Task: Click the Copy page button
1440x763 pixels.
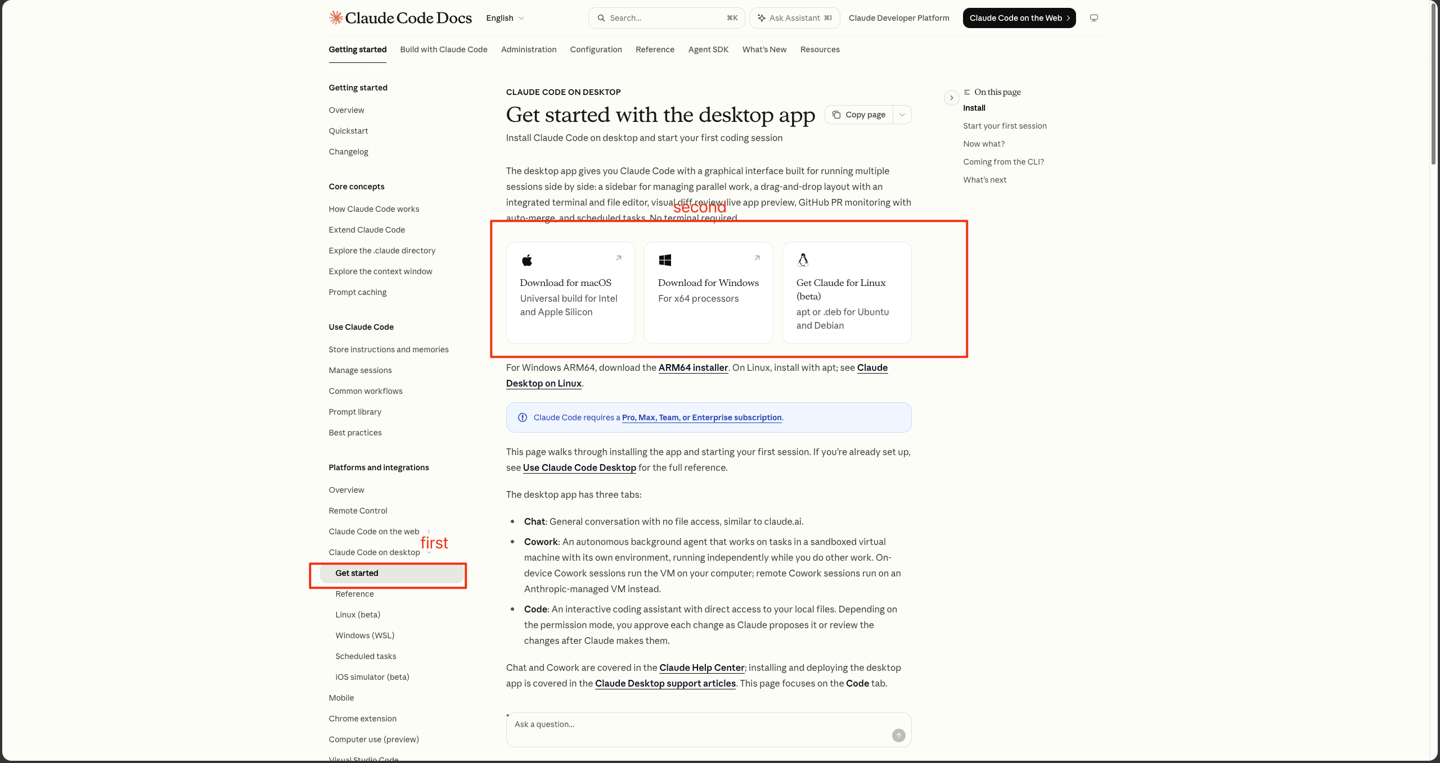Action: pos(859,115)
